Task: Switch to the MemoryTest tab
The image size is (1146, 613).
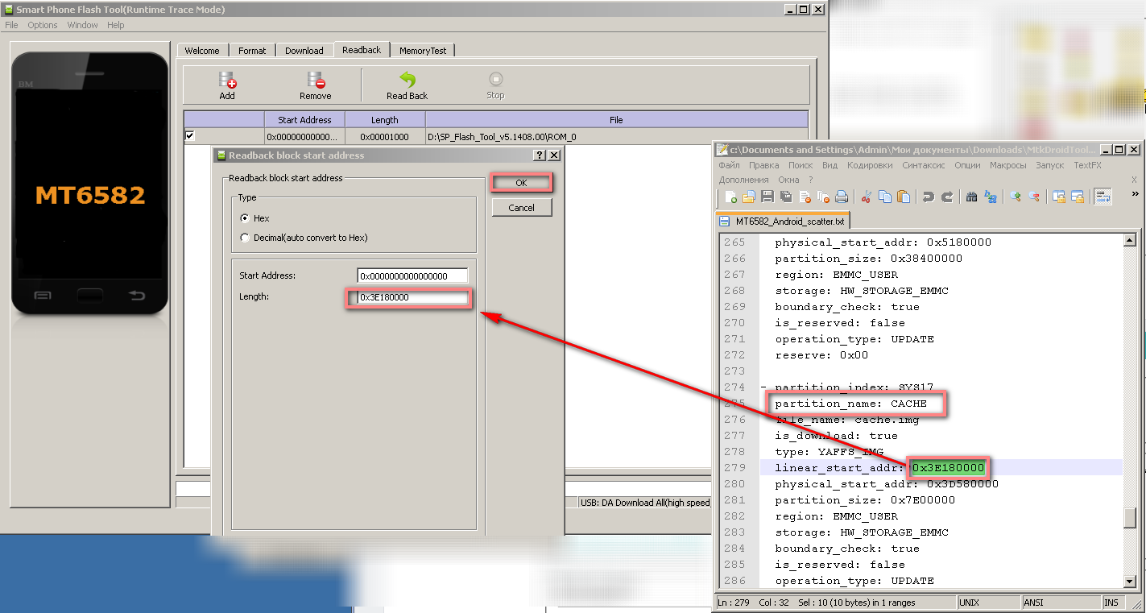Action: click(x=423, y=50)
